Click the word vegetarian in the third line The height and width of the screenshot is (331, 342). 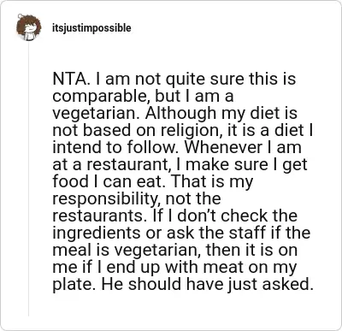(x=97, y=115)
